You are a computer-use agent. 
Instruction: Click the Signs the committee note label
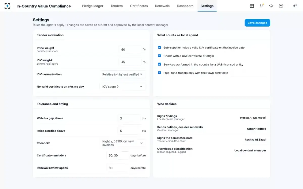click(175, 138)
